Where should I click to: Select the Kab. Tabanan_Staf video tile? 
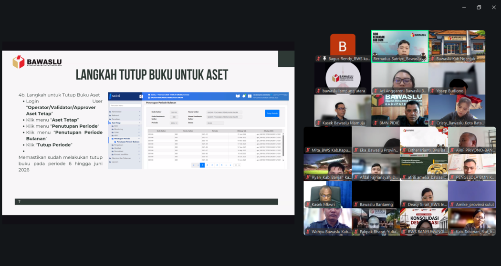(x=472, y=222)
